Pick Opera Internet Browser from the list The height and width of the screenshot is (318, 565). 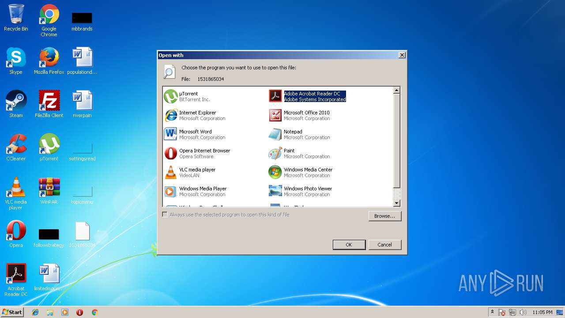tap(197, 153)
